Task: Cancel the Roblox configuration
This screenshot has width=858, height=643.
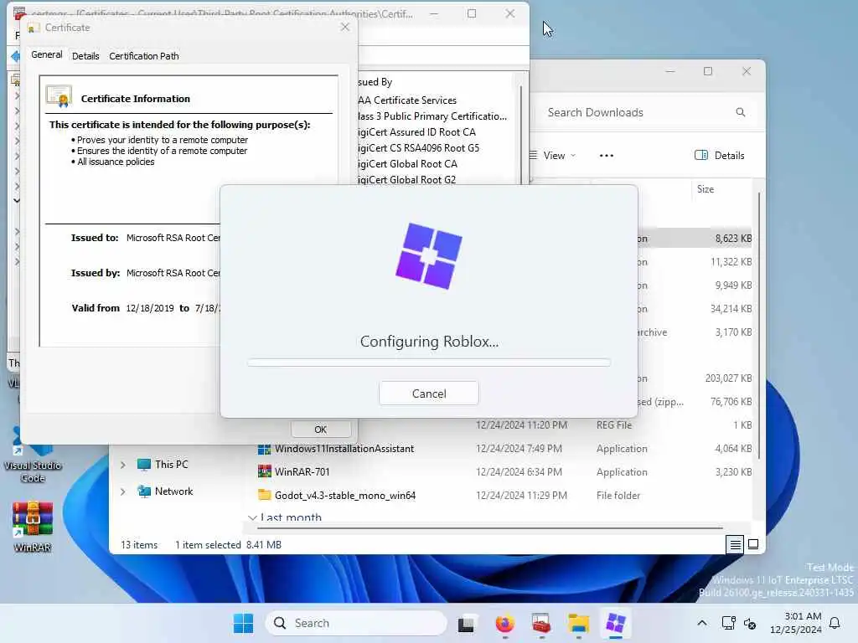Action: [x=428, y=394]
